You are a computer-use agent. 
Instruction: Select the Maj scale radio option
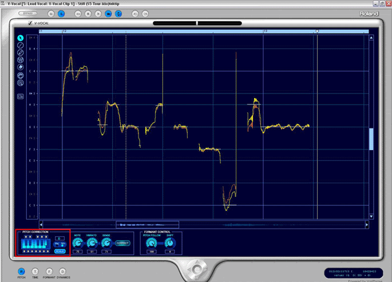(x=57, y=244)
